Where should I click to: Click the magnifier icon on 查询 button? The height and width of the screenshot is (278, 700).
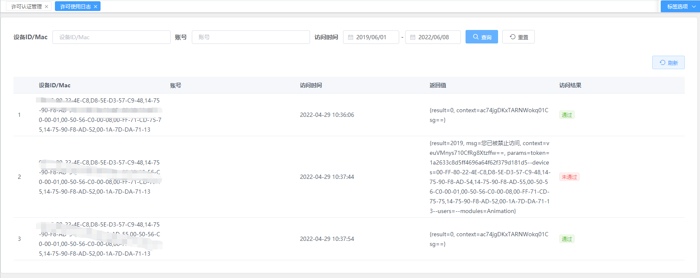point(476,37)
